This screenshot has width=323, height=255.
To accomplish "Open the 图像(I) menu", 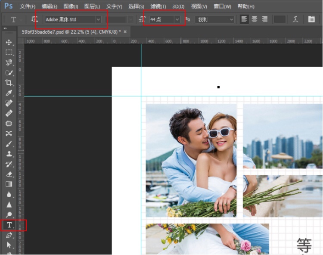I will click(x=71, y=6).
